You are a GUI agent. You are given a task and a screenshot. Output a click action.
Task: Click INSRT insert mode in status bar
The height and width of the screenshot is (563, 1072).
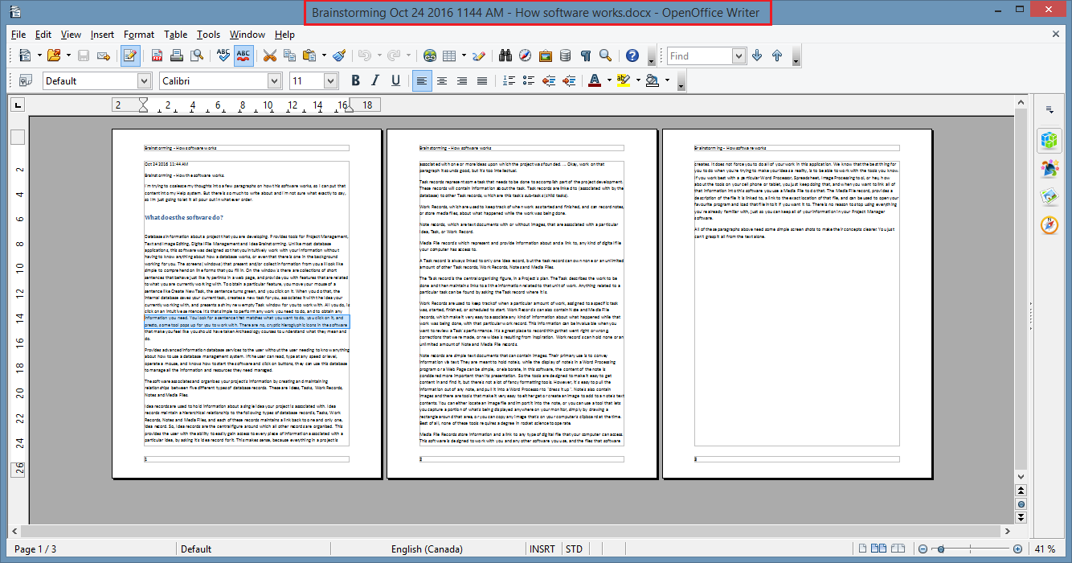point(541,549)
